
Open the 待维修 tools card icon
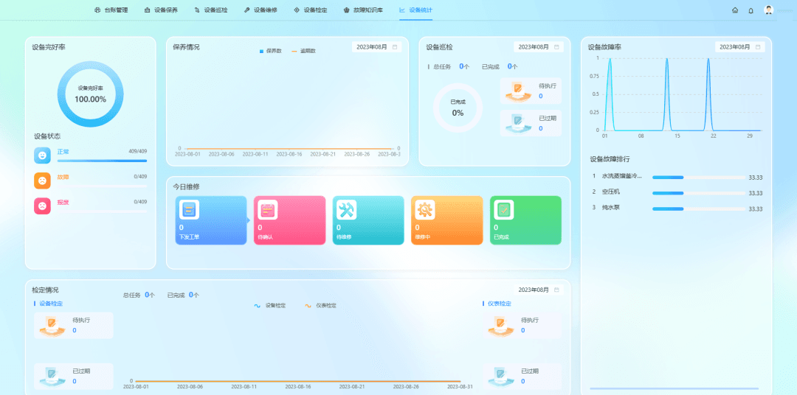(346, 210)
